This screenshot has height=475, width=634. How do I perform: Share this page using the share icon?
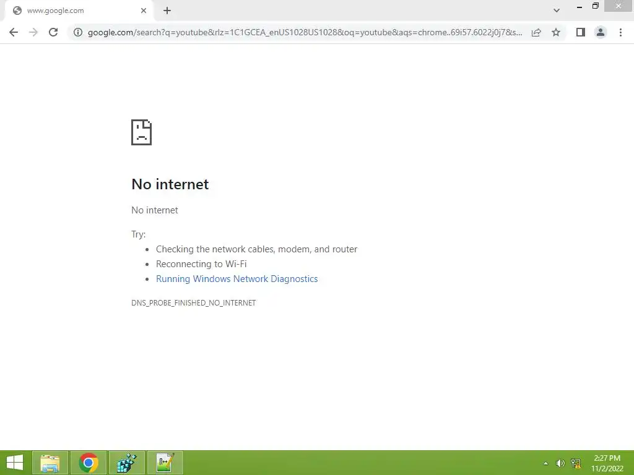coord(536,32)
